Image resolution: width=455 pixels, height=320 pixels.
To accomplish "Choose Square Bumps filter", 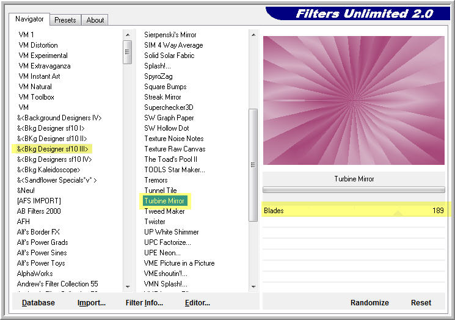I will (165, 87).
